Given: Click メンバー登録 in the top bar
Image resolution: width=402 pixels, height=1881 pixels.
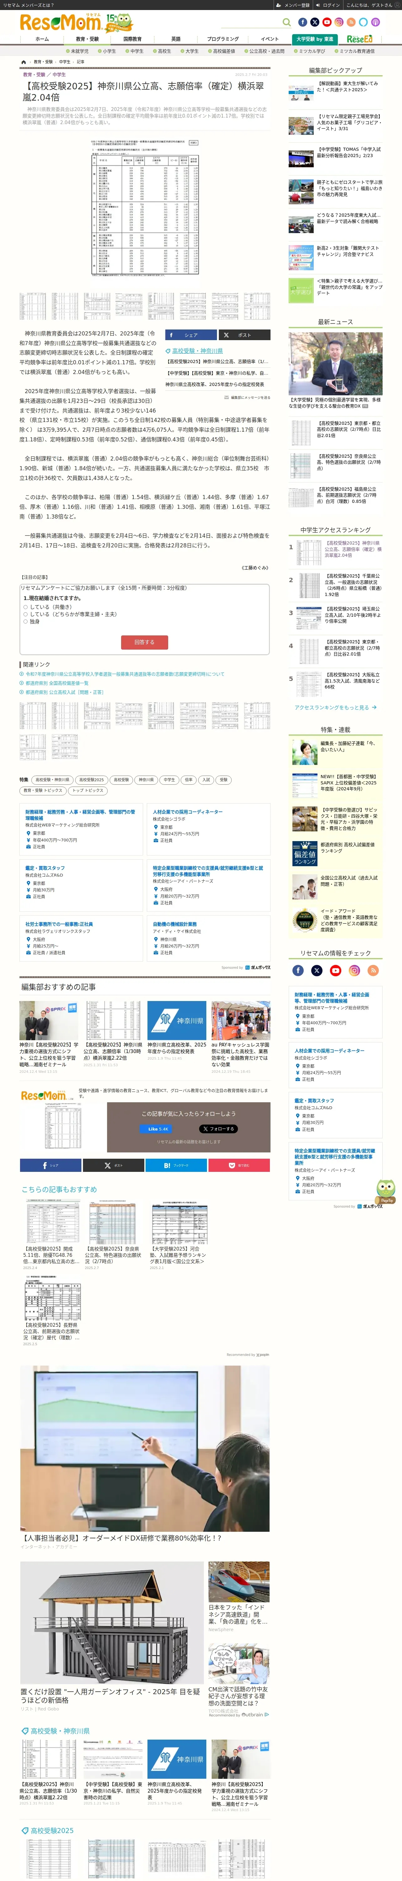Looking at the screenshot, I should click(293, 5).
